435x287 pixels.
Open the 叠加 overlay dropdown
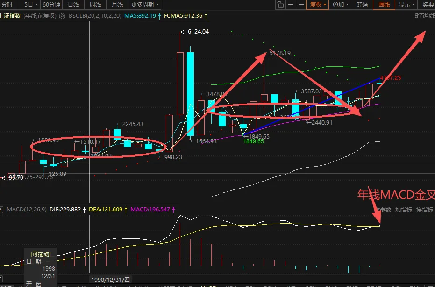pyautogui.click(x=340, y=5)
